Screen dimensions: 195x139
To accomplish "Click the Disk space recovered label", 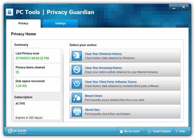I will (30, 81).
